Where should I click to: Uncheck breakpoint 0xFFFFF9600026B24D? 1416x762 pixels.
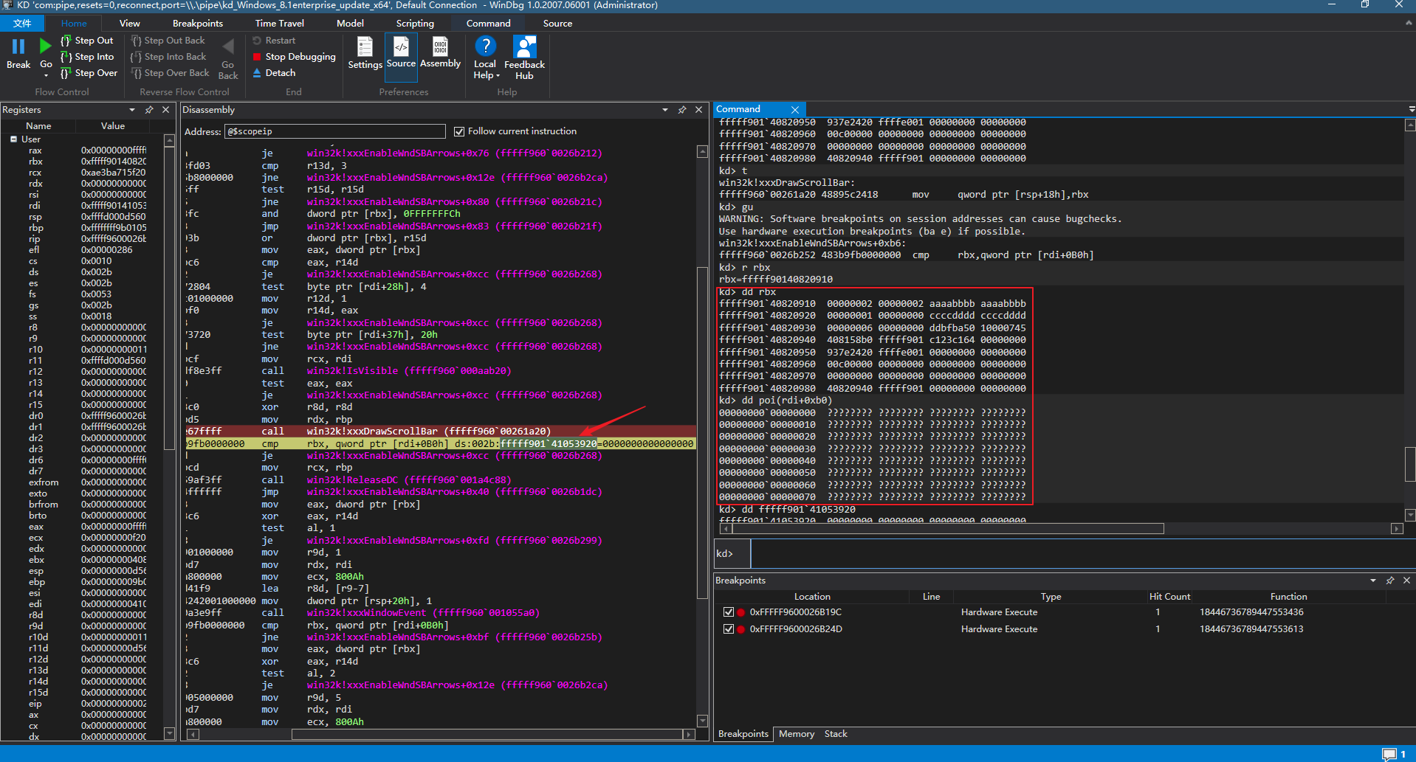pyautogui.click(x=729, y=629)
